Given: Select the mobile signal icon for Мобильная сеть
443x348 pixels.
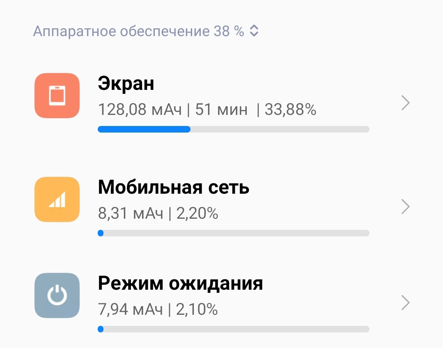Looking at the screenshot, I should coord(57,199).
